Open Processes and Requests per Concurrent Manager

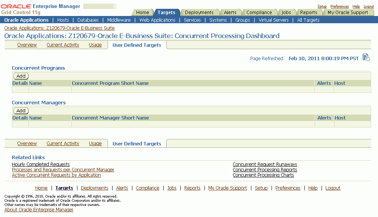(x=63, y=170)
